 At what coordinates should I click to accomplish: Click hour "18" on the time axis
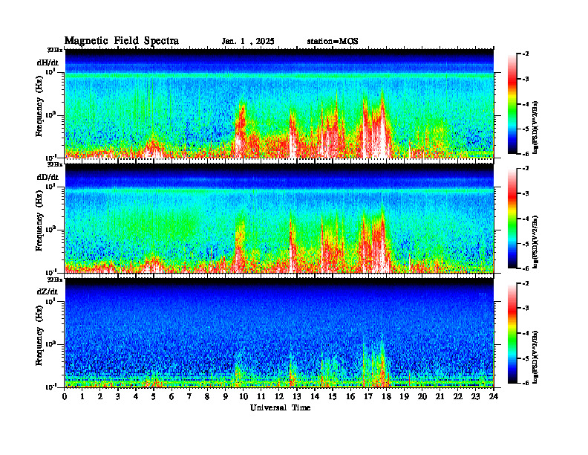click(x=386, y=397)
